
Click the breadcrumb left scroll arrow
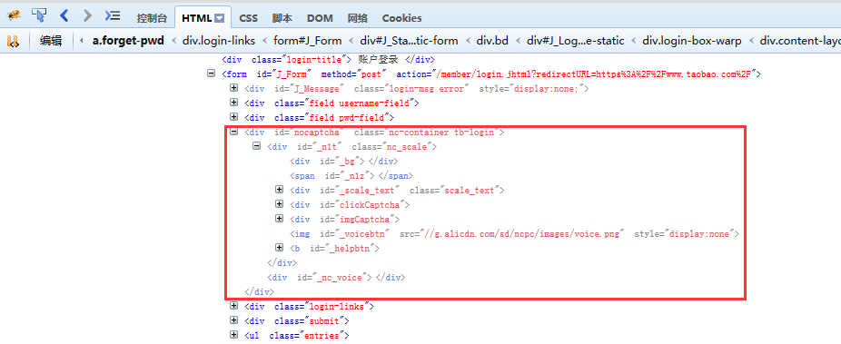pyautogui.click(x=82, y=41)
